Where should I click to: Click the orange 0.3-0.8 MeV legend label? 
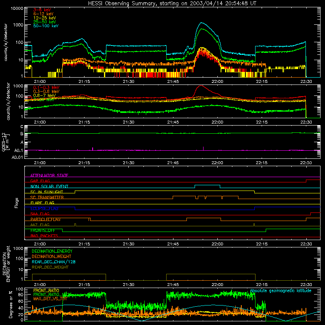click(46, 91)
